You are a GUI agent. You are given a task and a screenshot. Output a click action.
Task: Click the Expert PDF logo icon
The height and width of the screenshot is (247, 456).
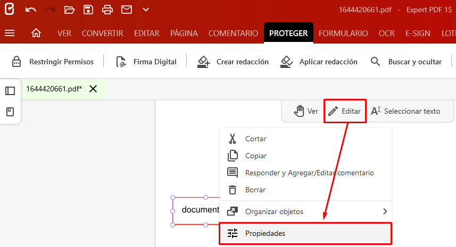point(9,9)
